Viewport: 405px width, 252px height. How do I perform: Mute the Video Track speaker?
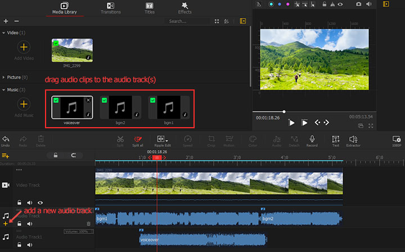click(x=30, y=202)
